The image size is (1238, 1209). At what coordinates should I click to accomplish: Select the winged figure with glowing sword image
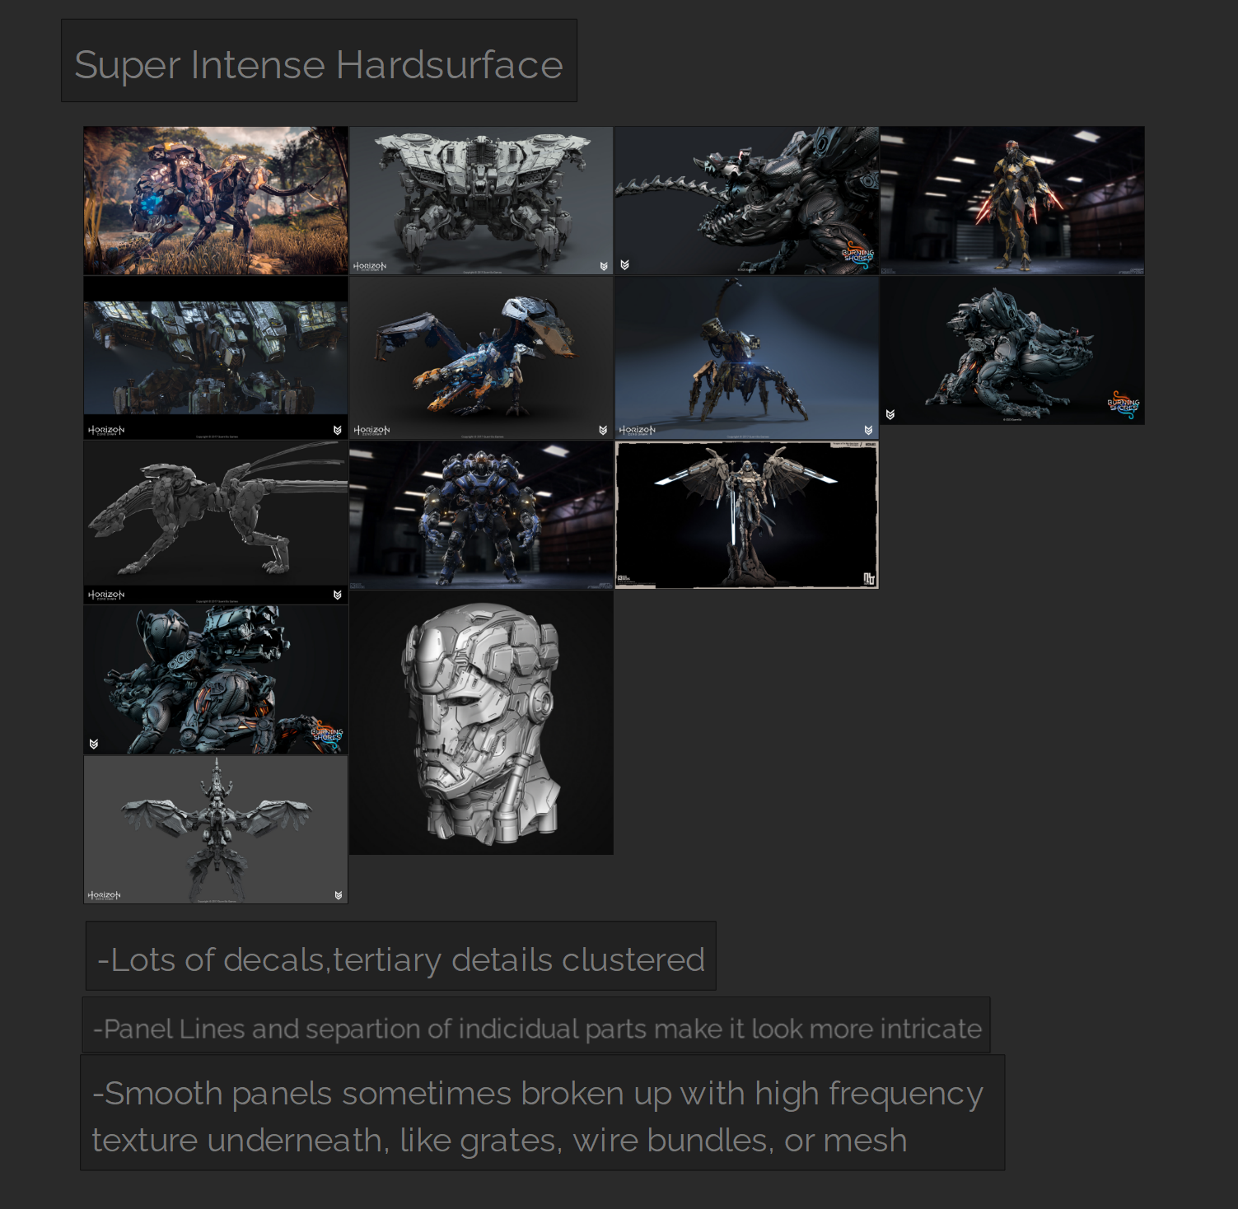point(747,516)
